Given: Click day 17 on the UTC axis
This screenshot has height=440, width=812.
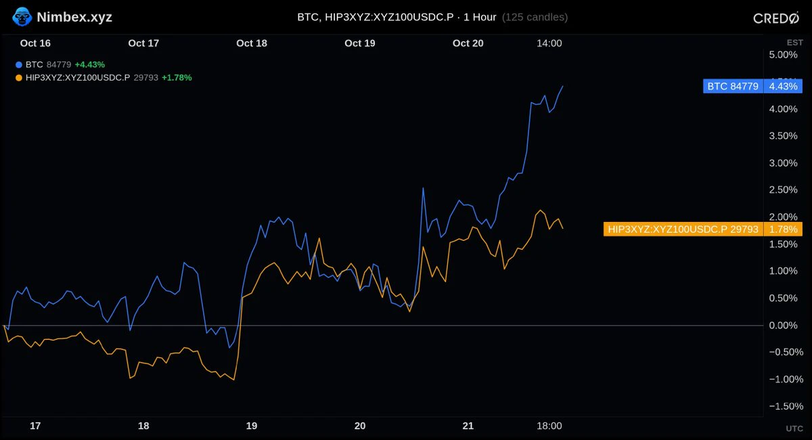Looking at the screenshot, I should coord(35,426).
